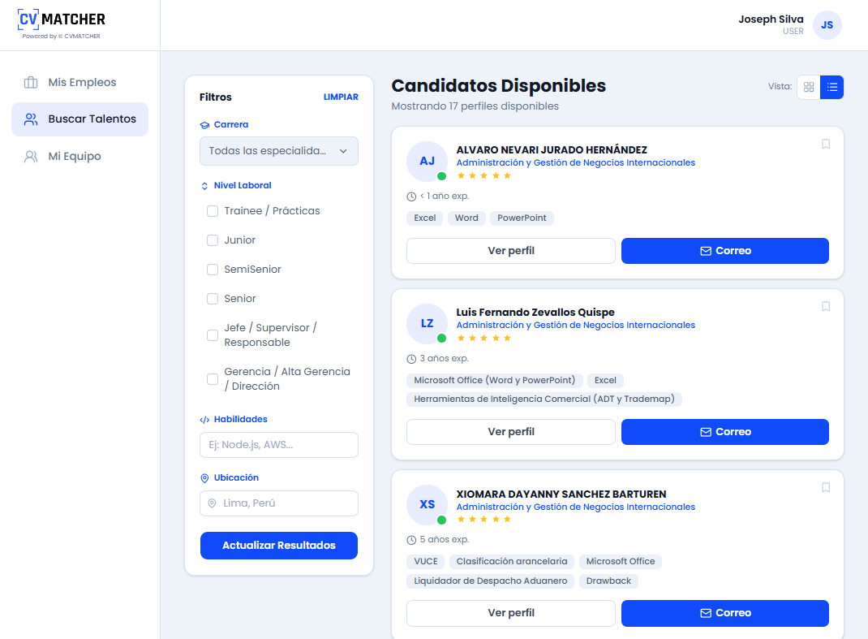Send Correo to Luis Fernando Zevallos
Viewport: 868px width, 639px height.
tap(725, 432)
